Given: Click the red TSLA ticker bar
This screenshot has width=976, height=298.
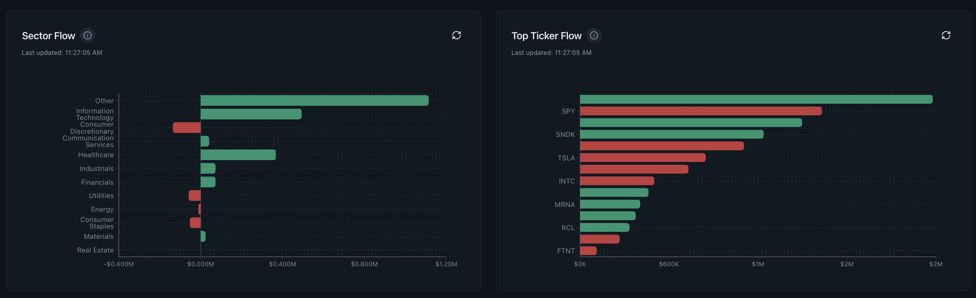Looking at the screenshot, I should (x=643, y=158).
